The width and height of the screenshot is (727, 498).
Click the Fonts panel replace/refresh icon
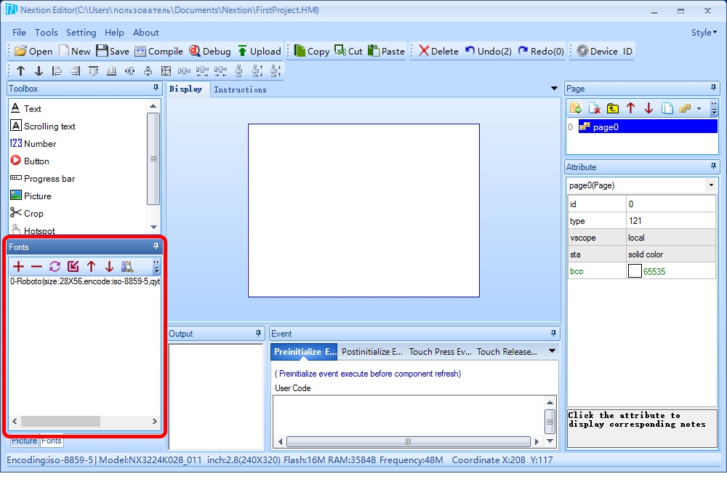point(55,266)
